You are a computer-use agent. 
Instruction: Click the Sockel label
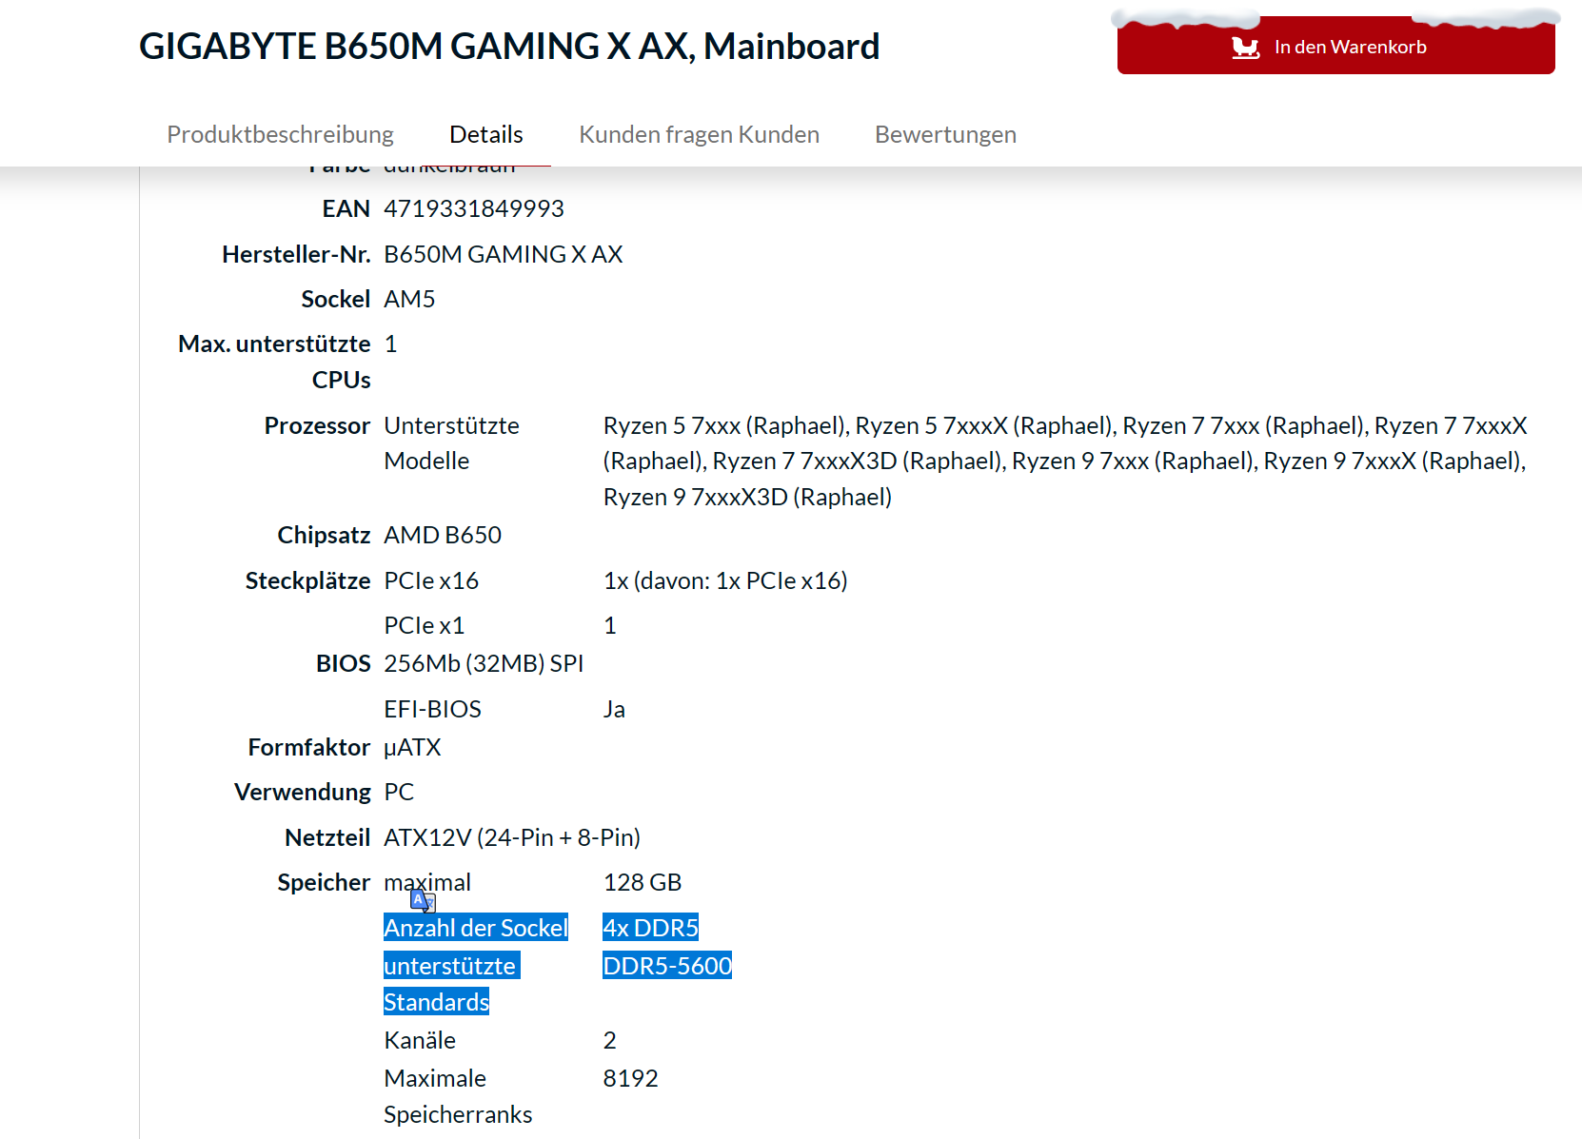335,299
